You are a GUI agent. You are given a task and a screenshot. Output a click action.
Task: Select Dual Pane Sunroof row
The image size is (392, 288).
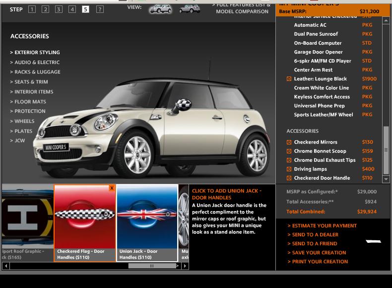coord(333,34)
